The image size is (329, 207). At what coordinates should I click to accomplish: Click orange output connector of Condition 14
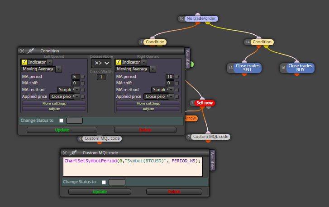(259, 46)
